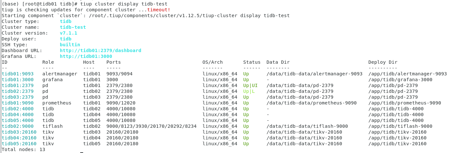The height and width of the screenshot is (153, 468).
Task: Select the tidb03:20160 tikv node ID
Action: click(x=19, y=132)
